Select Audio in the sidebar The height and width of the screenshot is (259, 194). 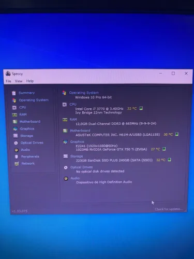pyautogui.click(x=25, y=150)
